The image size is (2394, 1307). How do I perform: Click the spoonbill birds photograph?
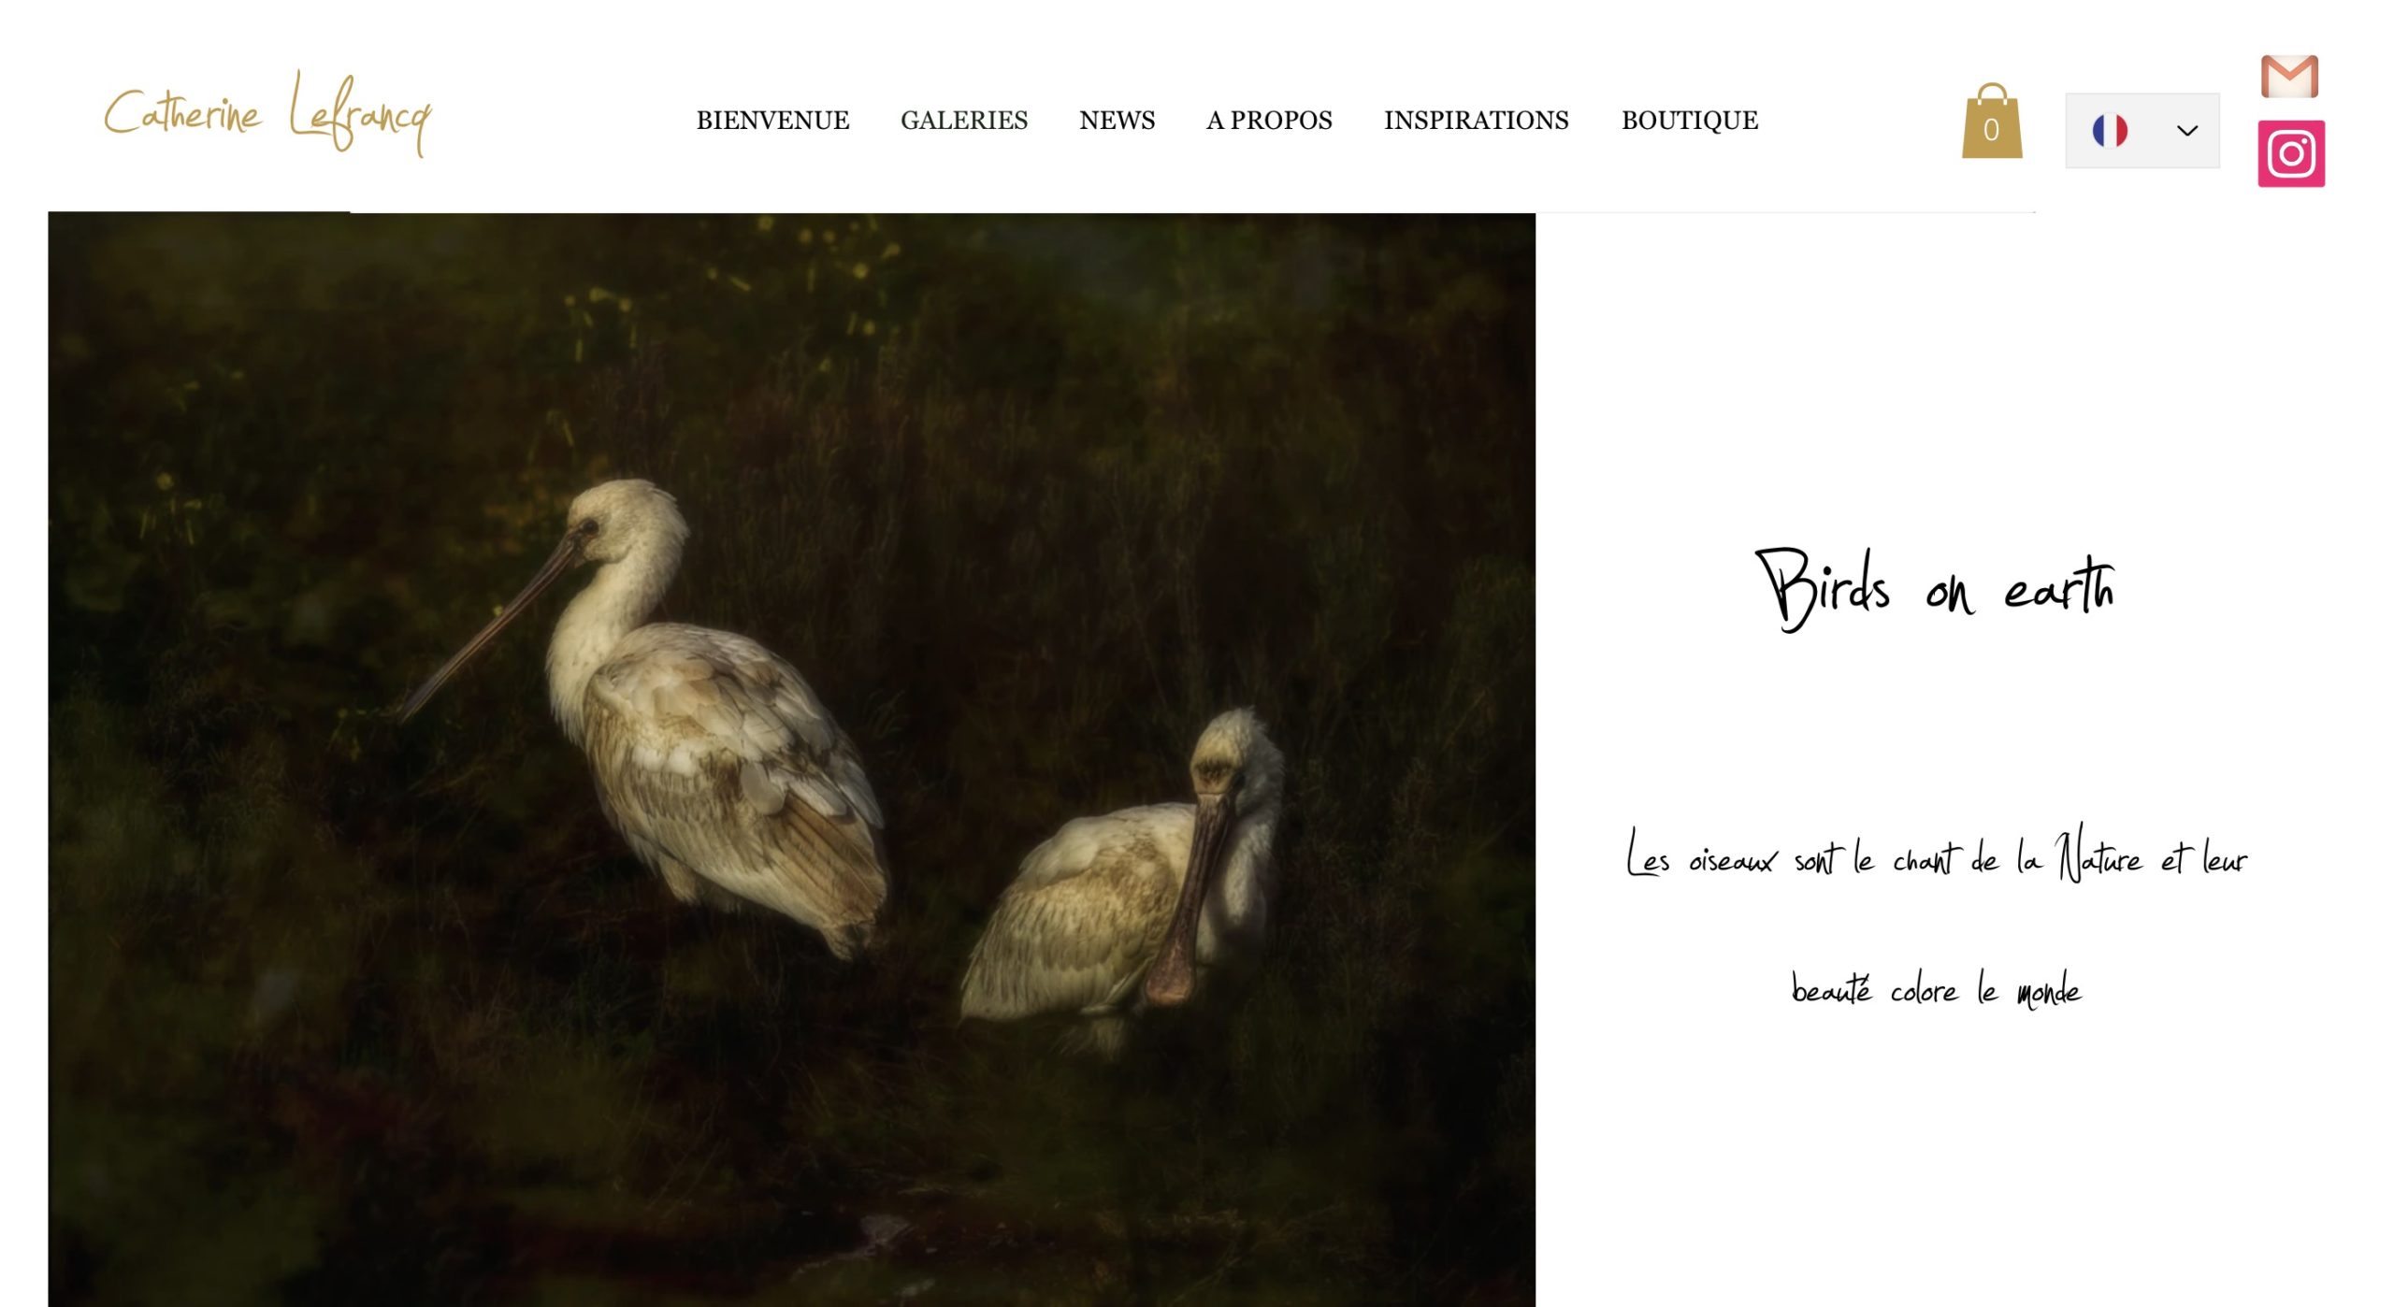[x=791, y=759]
